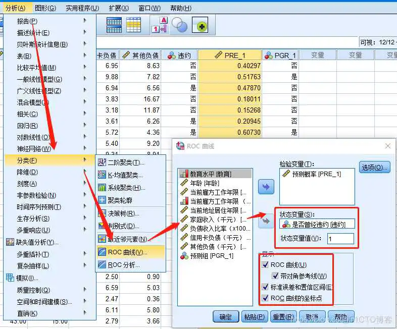Click the 系统聚类 icon in the submenu
Viewport: 397px width, 329px height.
[102, 187]
